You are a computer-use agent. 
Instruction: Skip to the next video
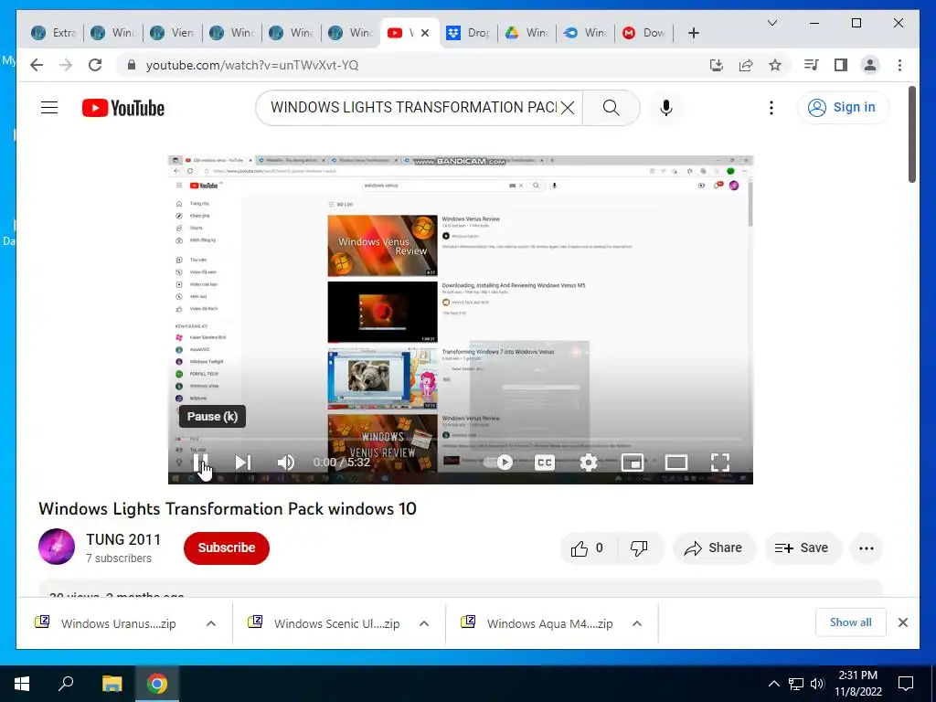(242, 462)
